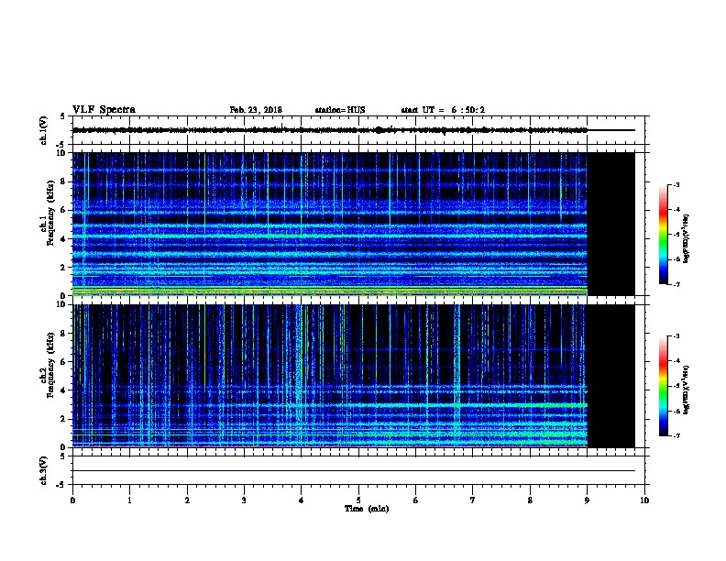Click the time axis tick labeled 7
Viewport: 726px width, 561px height.
473,500
